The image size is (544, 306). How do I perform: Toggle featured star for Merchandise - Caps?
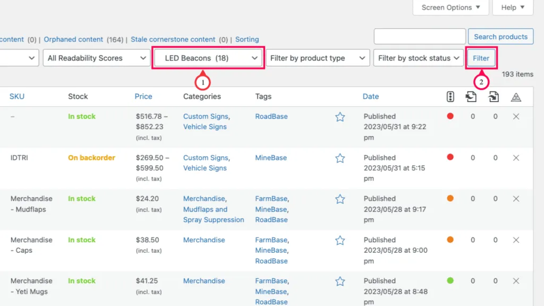[340, 241]
